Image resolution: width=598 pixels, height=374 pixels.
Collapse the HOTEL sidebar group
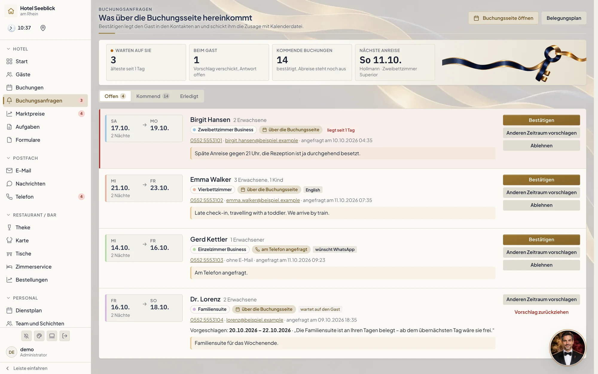point(17,49)
